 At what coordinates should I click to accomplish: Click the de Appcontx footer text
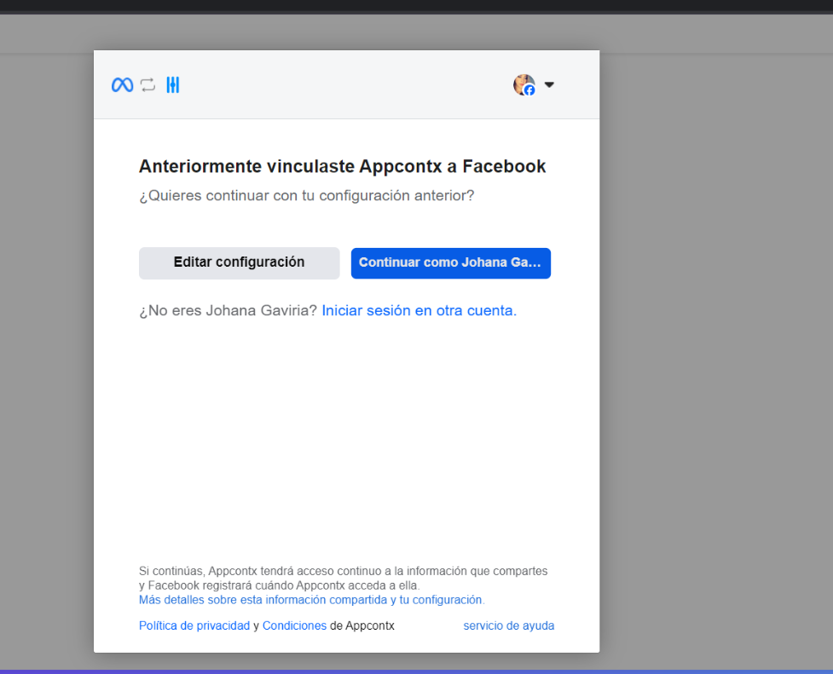(362, 625)
